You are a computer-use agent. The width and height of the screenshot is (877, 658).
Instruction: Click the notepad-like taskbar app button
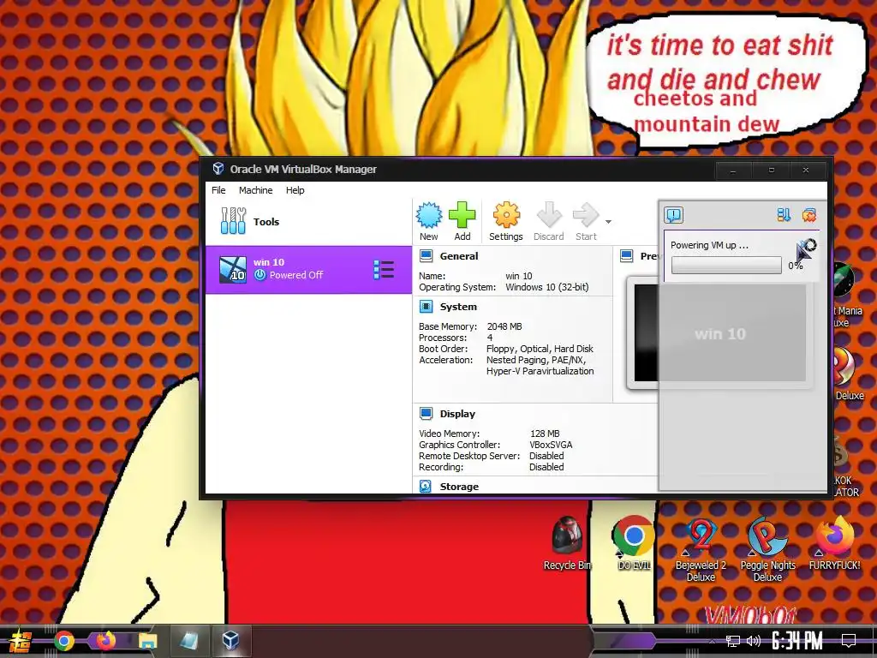[188, 640]
